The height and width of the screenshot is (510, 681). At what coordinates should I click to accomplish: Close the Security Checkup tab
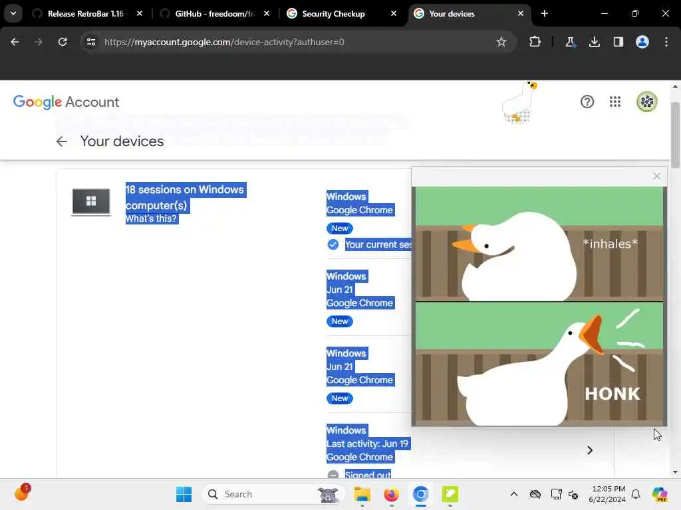(x=394, y=13)
